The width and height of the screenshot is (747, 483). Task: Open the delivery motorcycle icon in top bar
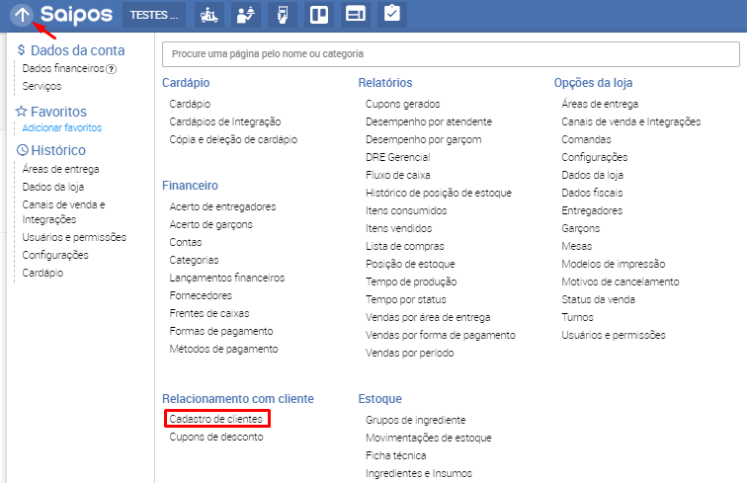(208, 15)
